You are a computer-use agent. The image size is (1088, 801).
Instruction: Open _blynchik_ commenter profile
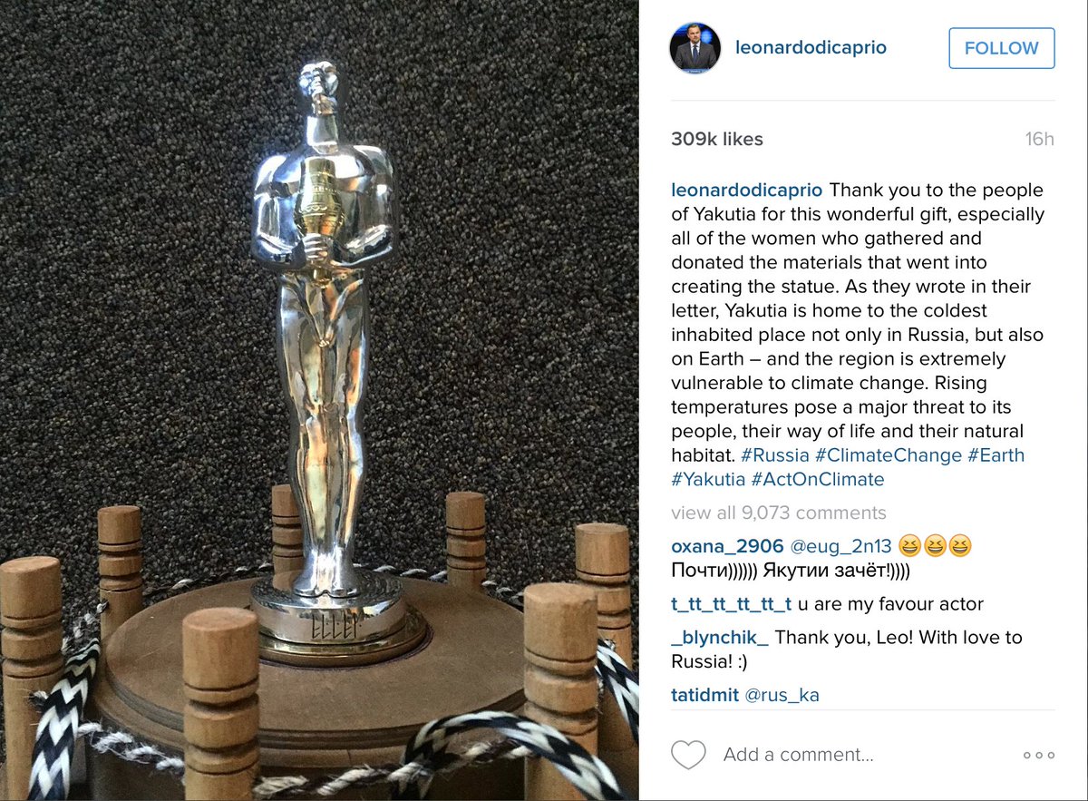pyautogui.click(x=720, y=638)
